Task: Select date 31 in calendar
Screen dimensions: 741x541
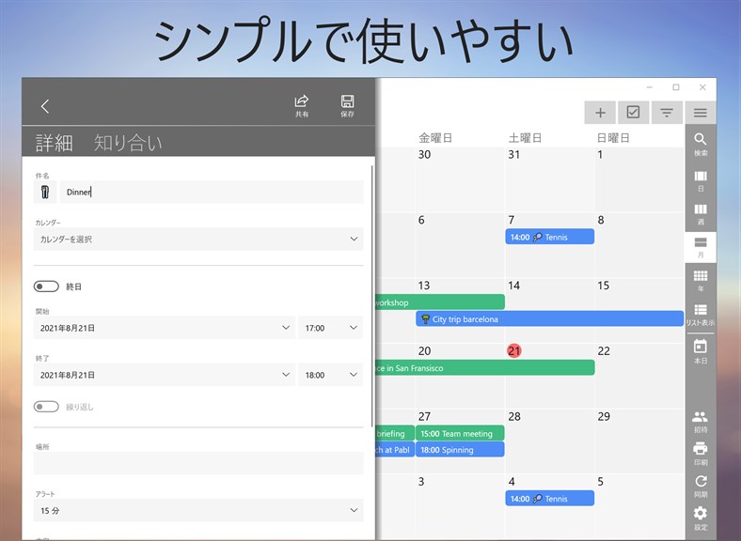Action: click(x=514, y=154)
